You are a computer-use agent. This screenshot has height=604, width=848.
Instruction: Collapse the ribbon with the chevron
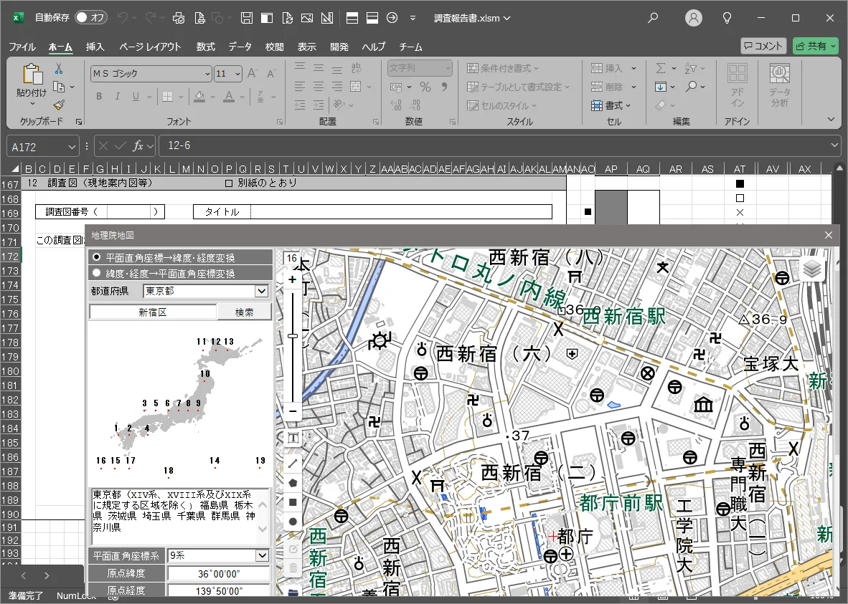(x=831, y=120)
